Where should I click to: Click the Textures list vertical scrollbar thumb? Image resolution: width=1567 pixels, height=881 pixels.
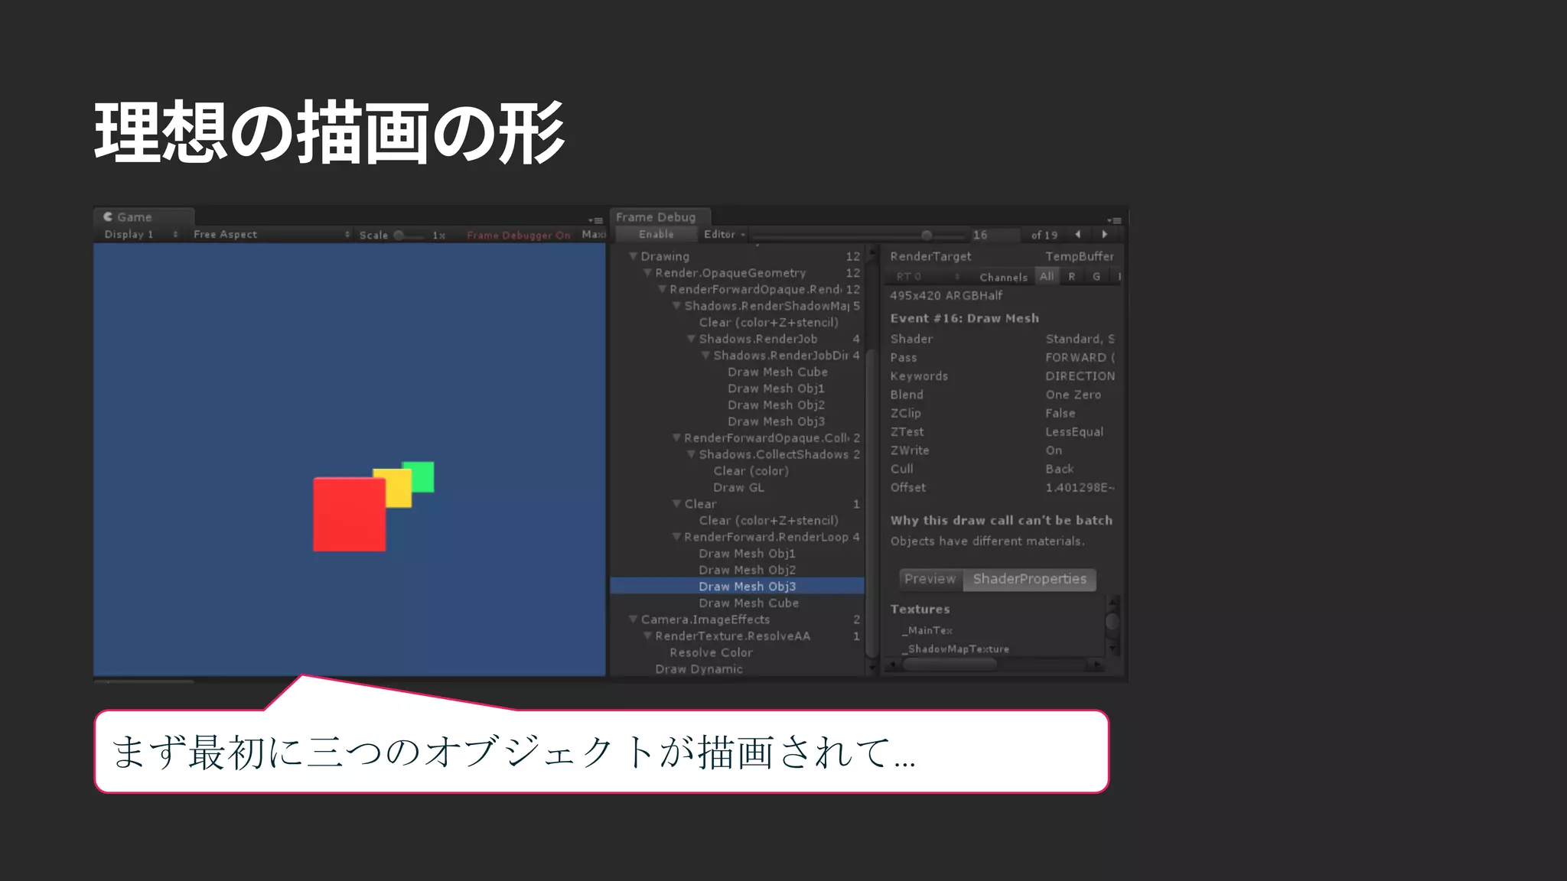coord(1113,621)
